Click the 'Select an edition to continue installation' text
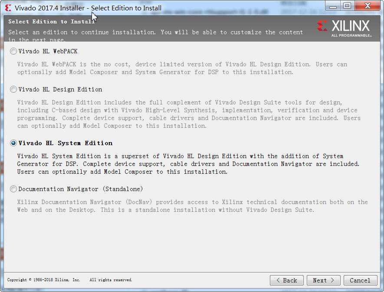The image size is (384, 292). tap(155, 36)
